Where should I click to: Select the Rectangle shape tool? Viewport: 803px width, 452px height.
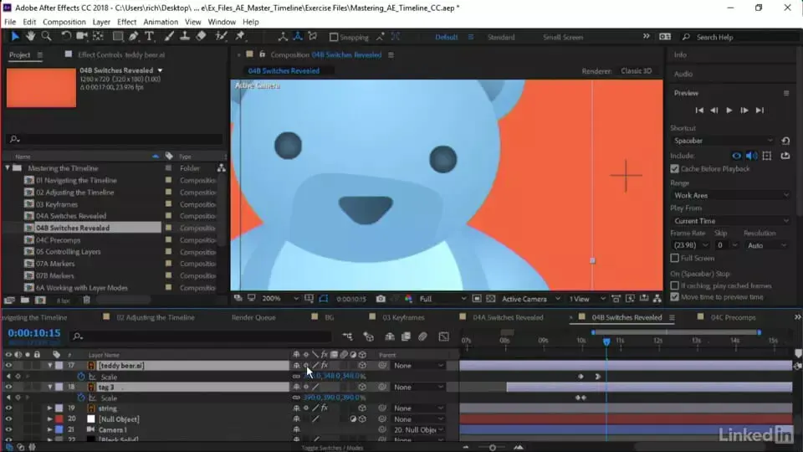coord(118,36)
